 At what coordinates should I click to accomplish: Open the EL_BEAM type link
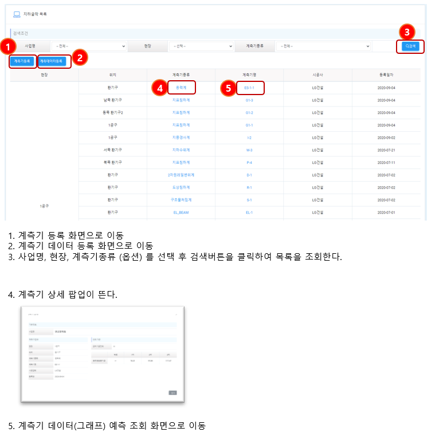(x=181, y=213)
